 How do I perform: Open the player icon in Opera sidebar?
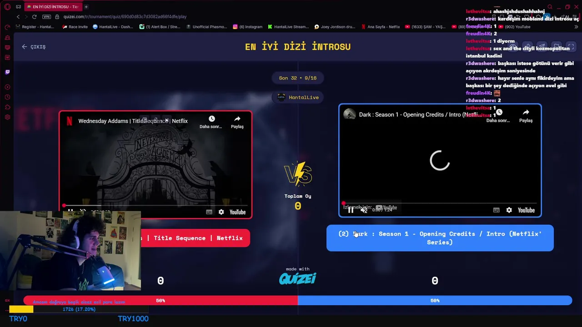7,87
